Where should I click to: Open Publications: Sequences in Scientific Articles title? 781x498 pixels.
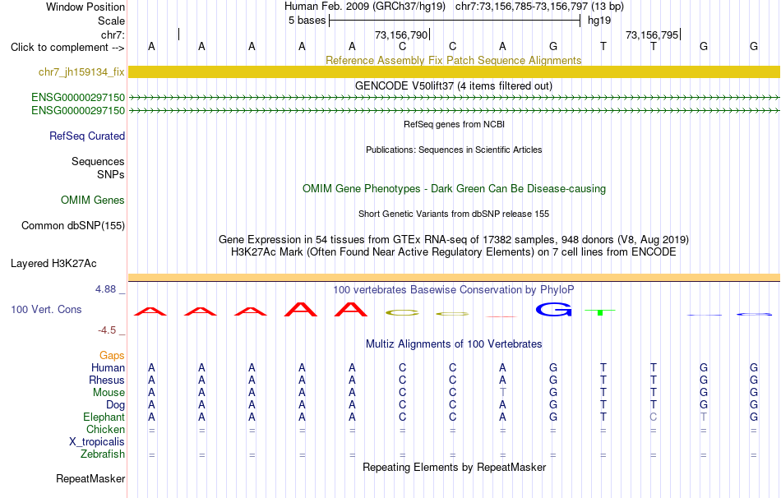[454, 150]
